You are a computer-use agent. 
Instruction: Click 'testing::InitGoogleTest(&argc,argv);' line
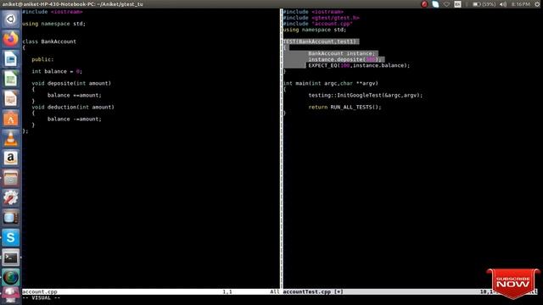(x=366, y=95)
